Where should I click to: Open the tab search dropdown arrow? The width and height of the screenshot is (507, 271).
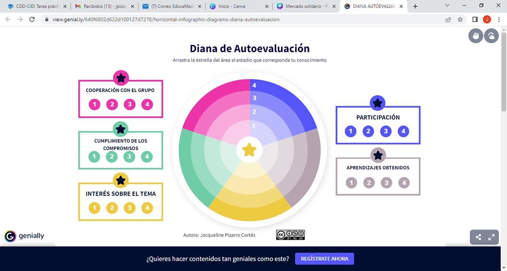click(447, 6)
